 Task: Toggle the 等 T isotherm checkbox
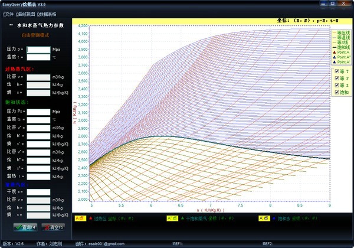pos(337,70)
